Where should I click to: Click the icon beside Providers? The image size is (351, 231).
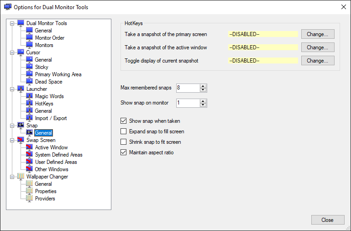pyautogui.click(x=29, y=199)
